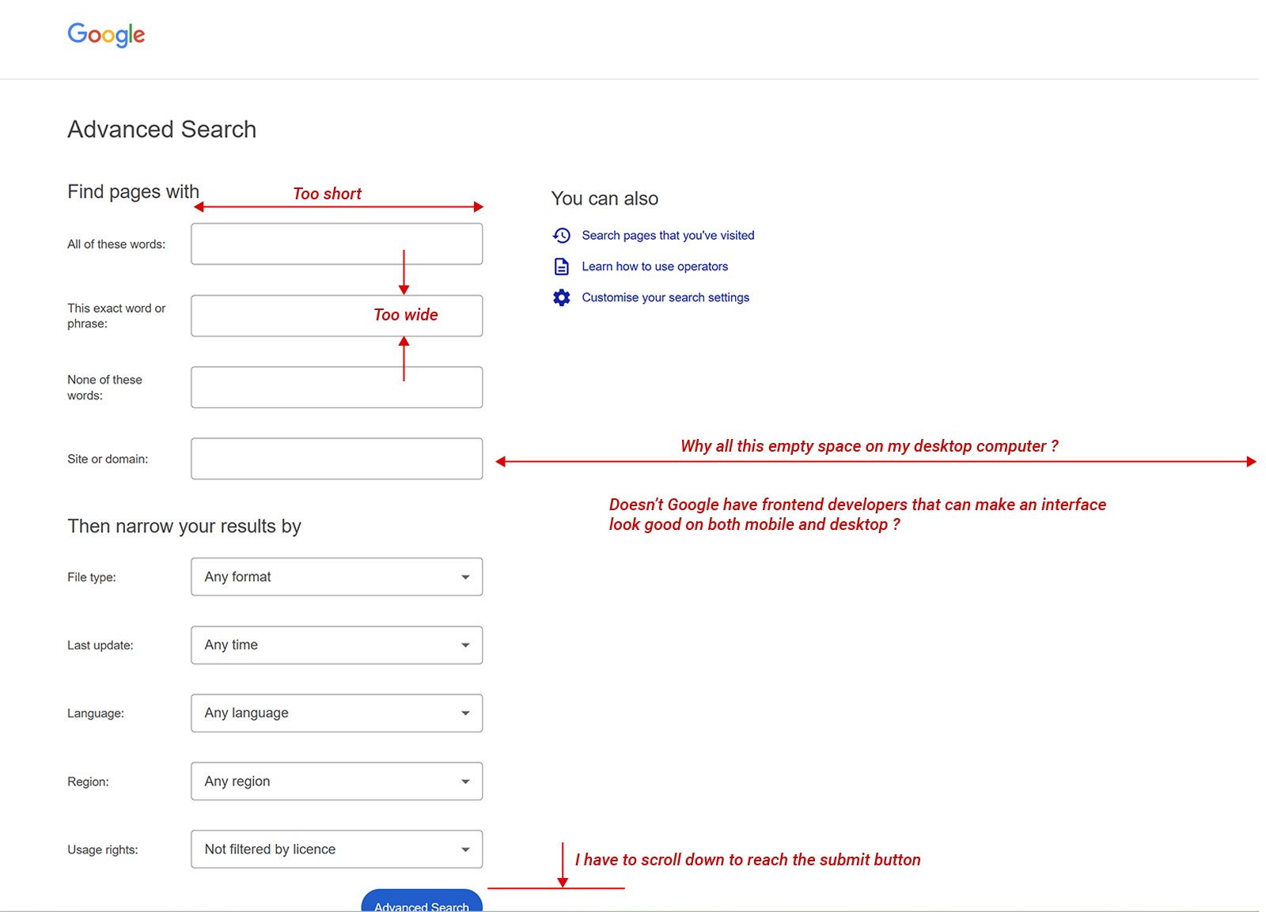Click the 'Advanced Search' page heading

[162, 130]
